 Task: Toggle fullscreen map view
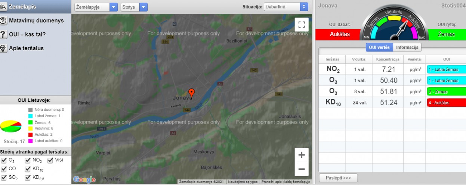301,25
